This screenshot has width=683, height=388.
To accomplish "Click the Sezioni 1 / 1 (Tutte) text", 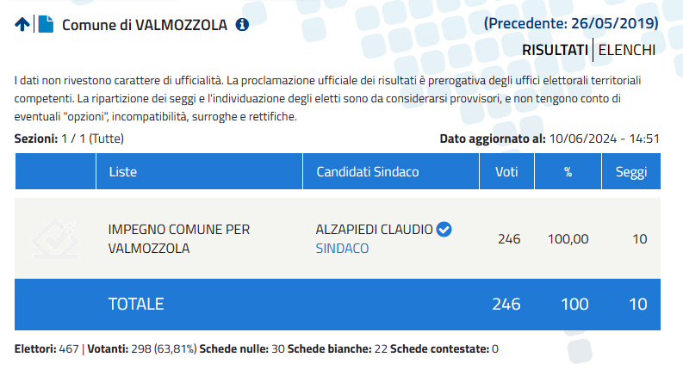I will tap(69, 139).
